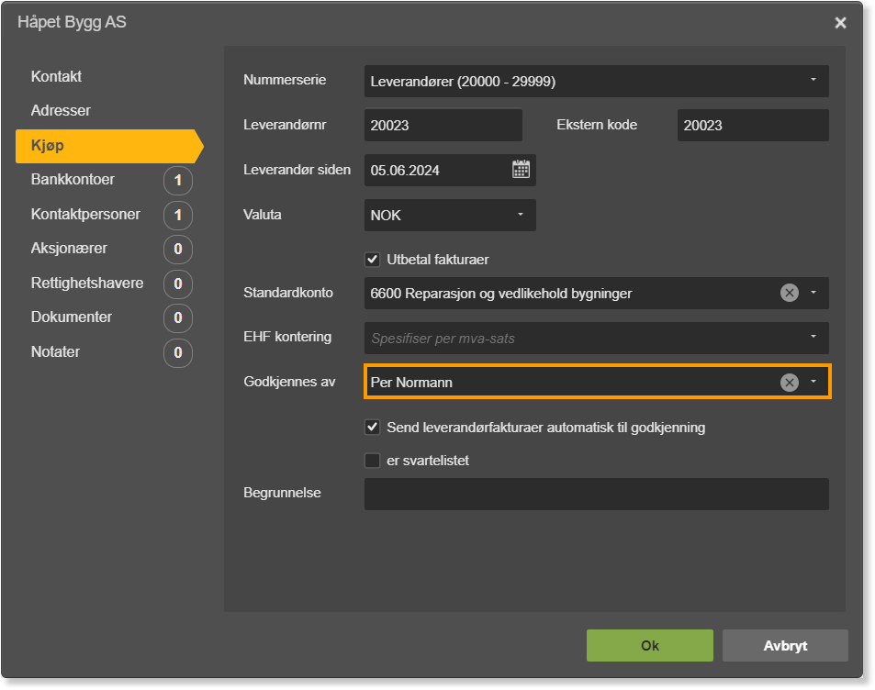Click the Ekstern kode input field
Viewport: 875px width, 690px height.
point(753,125)
